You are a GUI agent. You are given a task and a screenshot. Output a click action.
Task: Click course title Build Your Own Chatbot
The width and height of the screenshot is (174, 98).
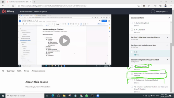click(x=33, y=11)
